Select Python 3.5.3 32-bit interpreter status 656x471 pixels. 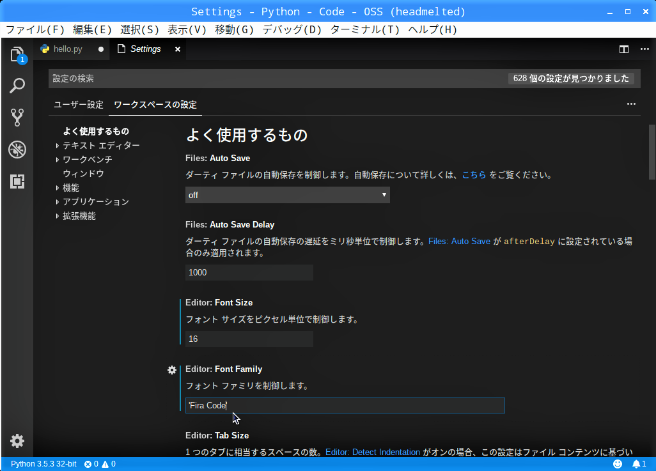(x=43, y=464)
